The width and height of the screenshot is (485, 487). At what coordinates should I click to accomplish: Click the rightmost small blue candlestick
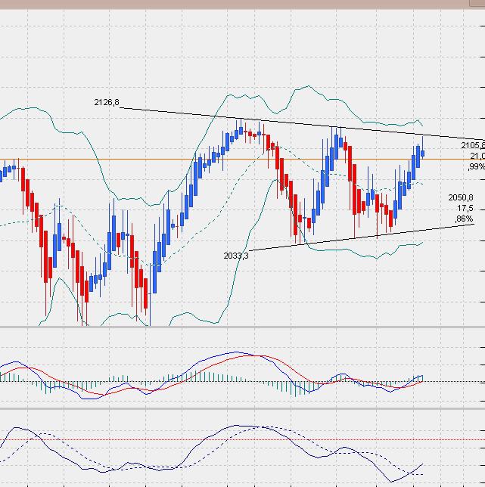[422, 154]
